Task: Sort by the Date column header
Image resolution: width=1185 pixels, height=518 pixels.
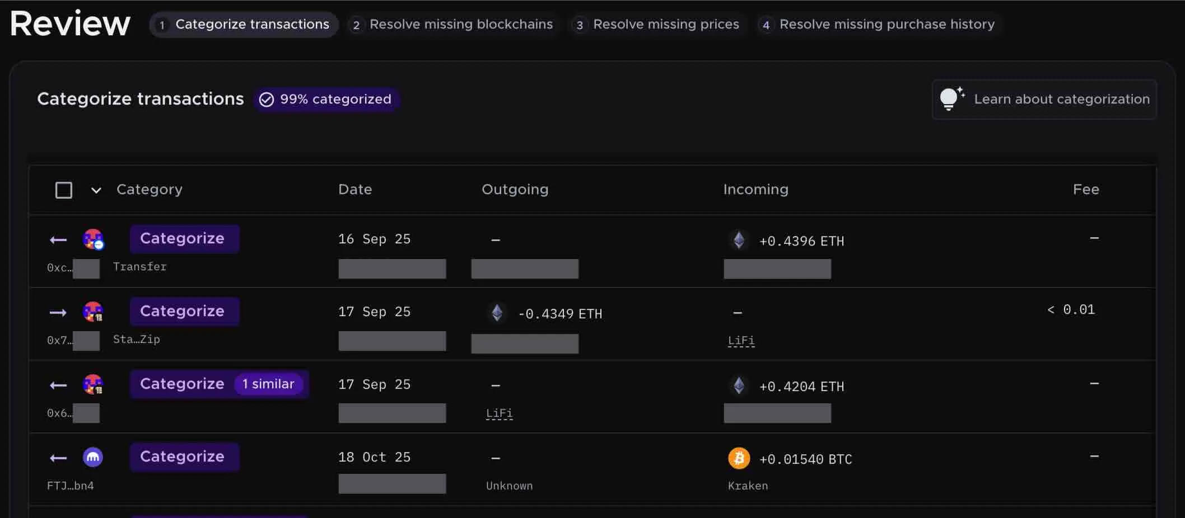Action: click(x=355, y=190)
